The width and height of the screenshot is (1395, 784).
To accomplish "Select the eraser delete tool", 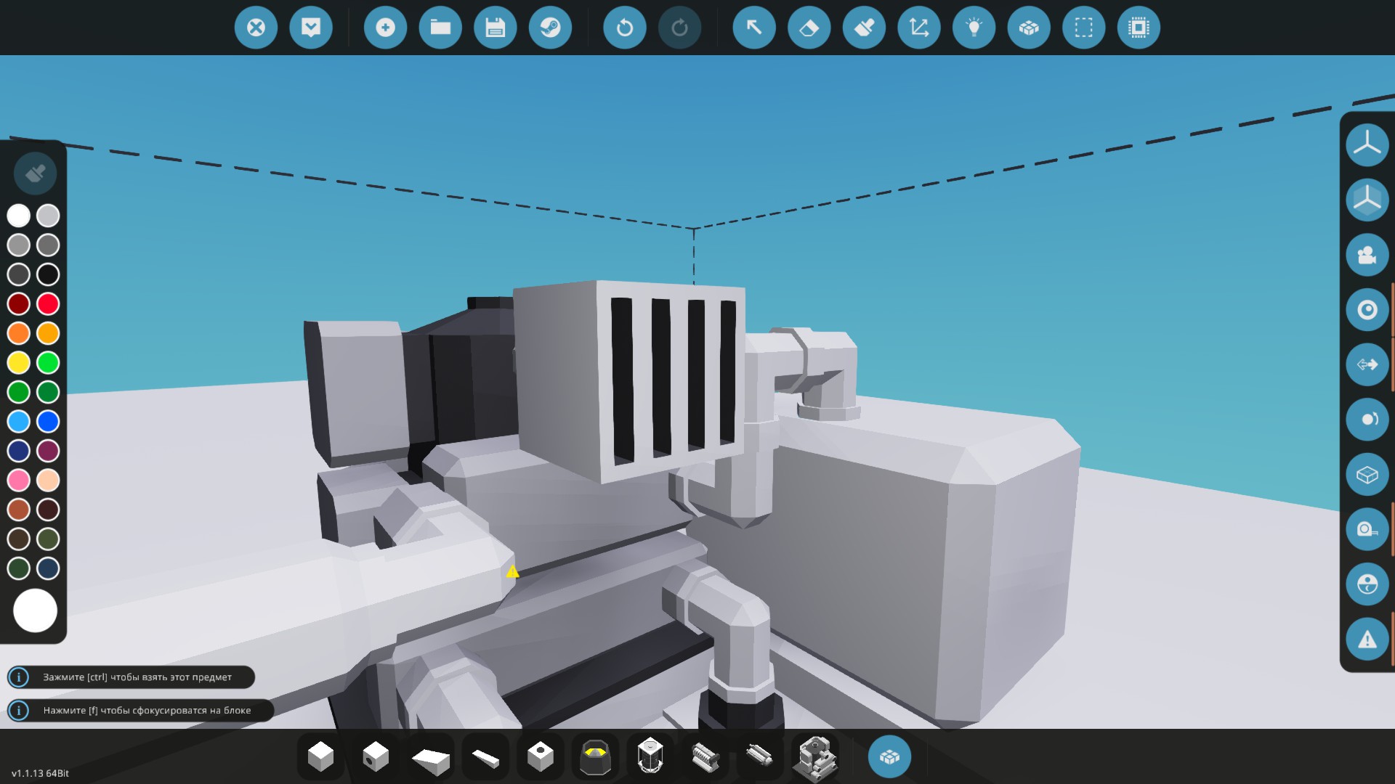I will coord(809,28).
